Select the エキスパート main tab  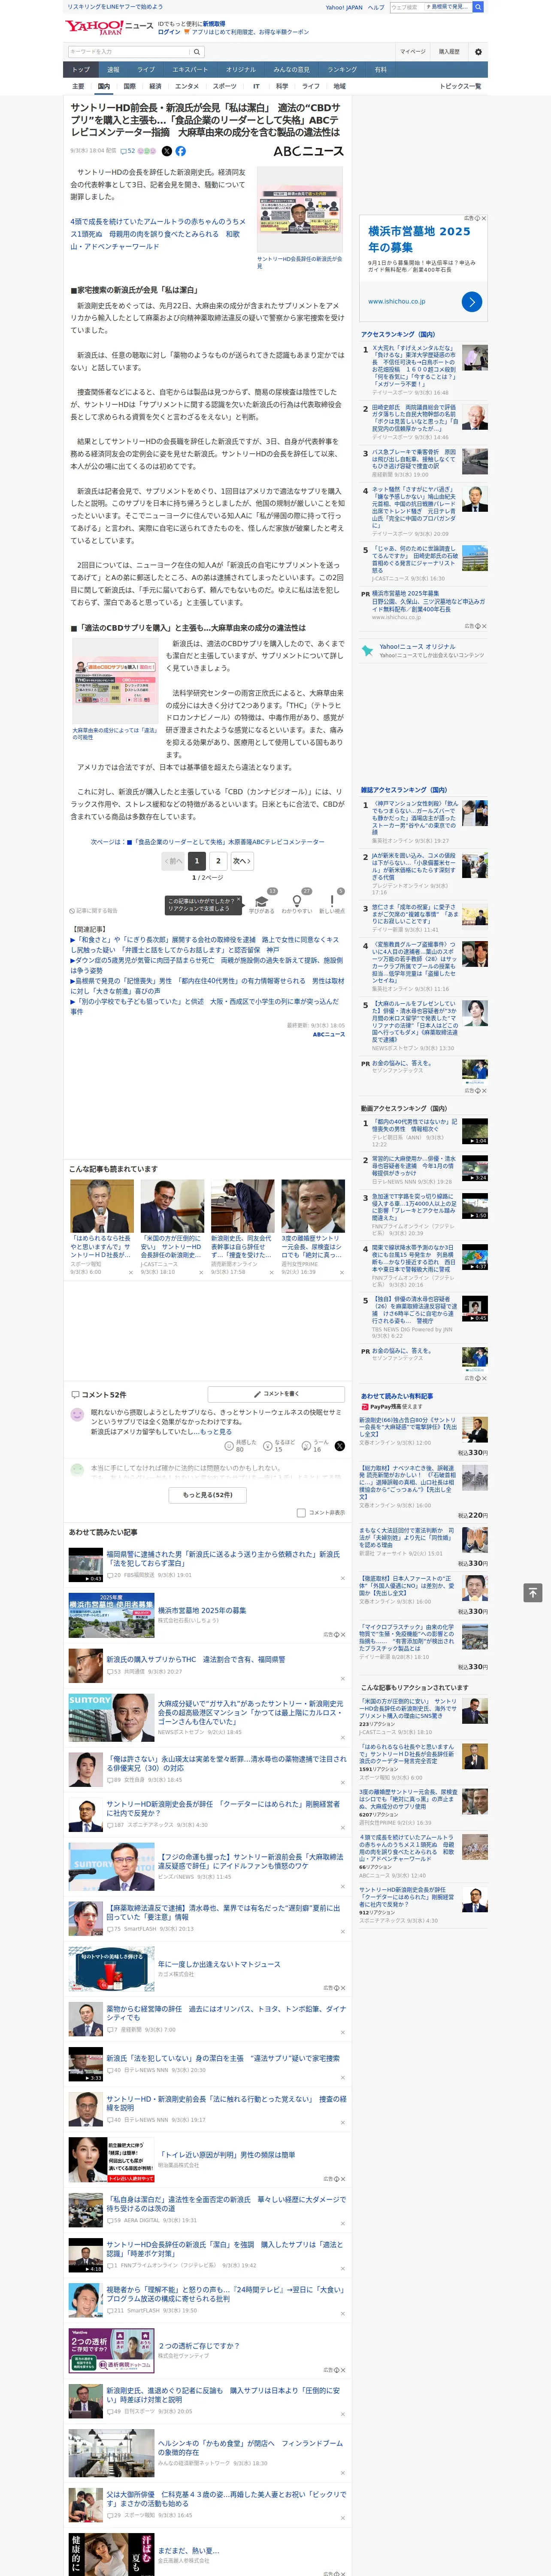point(190,70)
